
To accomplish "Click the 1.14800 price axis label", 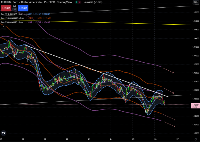I will pos(196,21).
